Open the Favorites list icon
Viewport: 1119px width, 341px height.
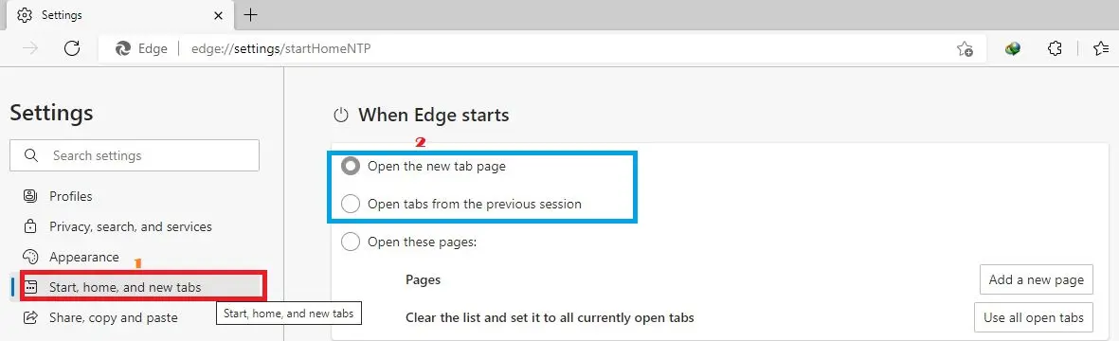pos(1100,48)
